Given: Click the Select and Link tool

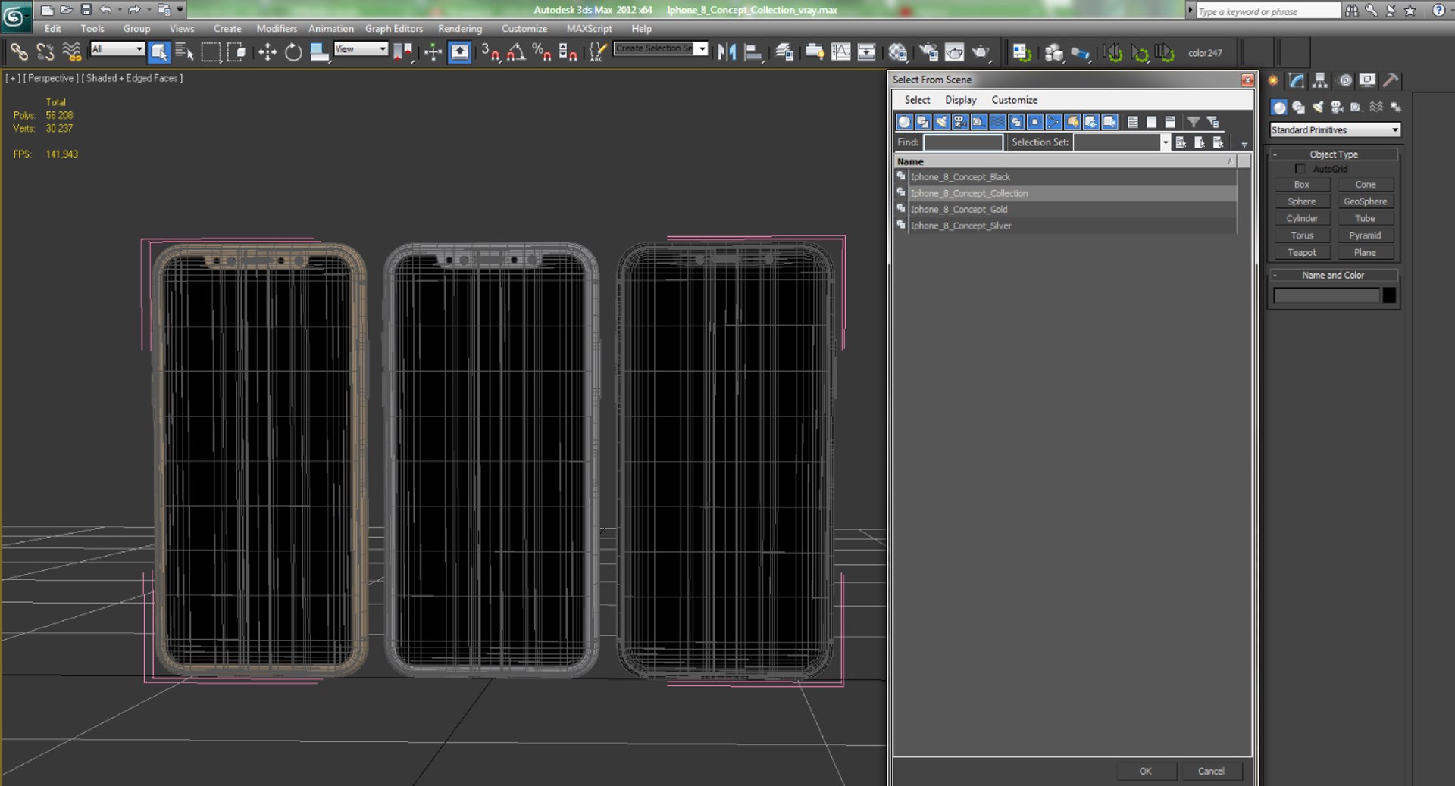Looking at the screenshot, I should 19,52.
